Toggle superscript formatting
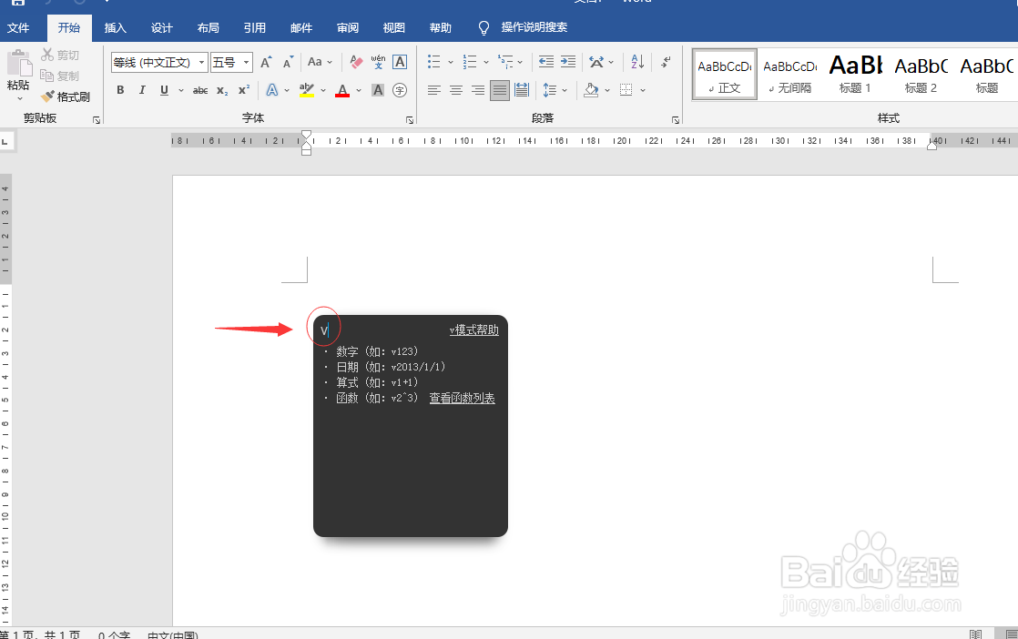This screenshot has height=639, width=1018. tap(243, 90)
